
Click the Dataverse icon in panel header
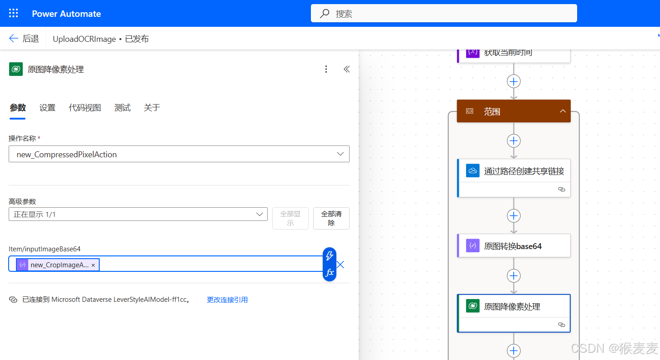click(16, 69)
